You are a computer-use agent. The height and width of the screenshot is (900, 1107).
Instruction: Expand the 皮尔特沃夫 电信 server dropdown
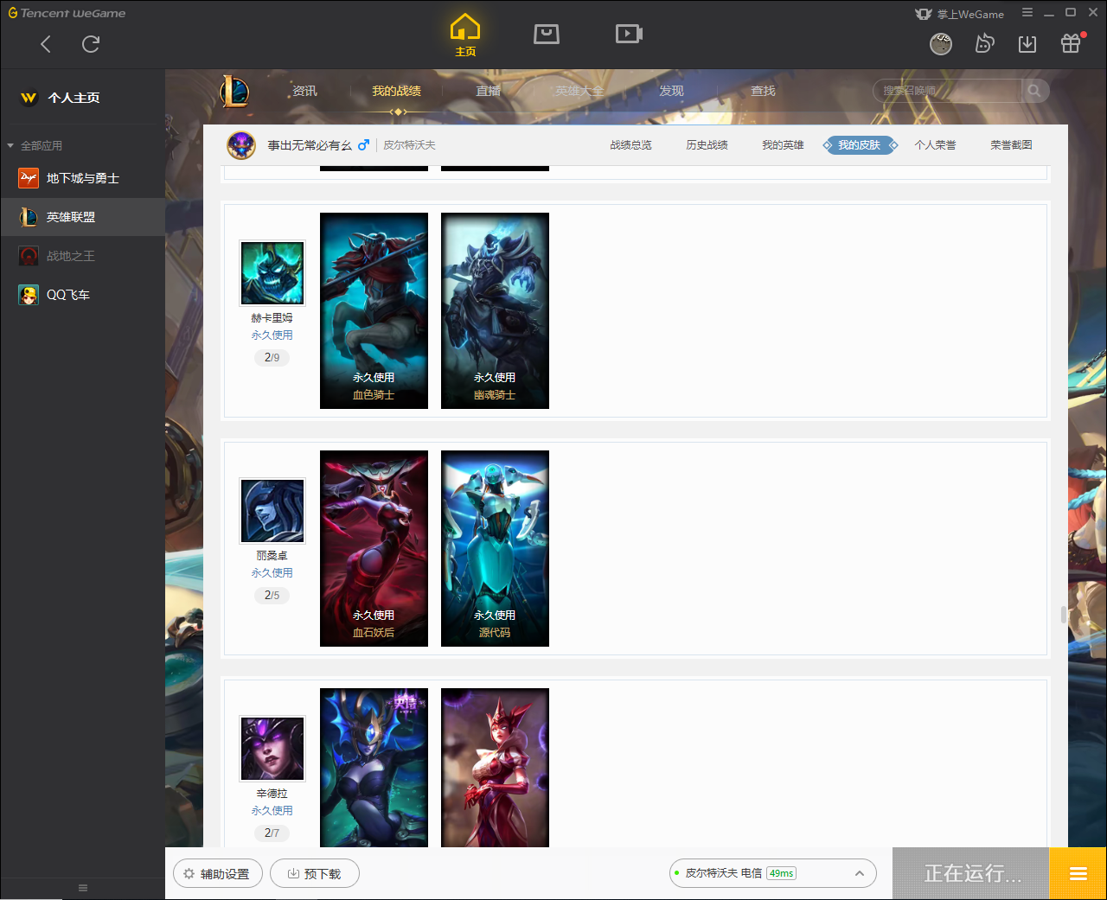(x=773, y=873)
